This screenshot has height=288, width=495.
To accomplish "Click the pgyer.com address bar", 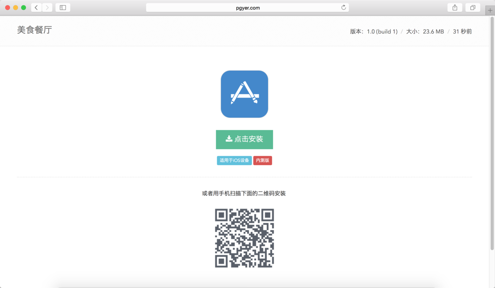I will pos(247,8).
